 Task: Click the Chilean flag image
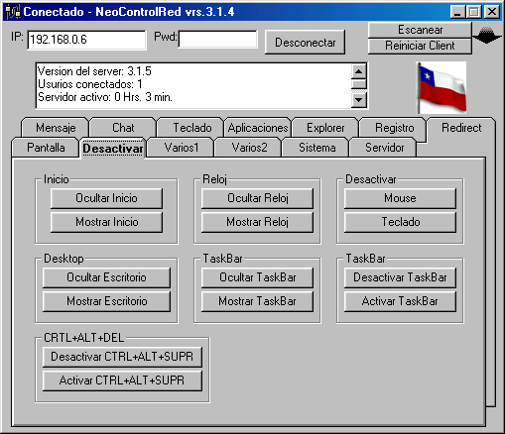tap(442, 88)
